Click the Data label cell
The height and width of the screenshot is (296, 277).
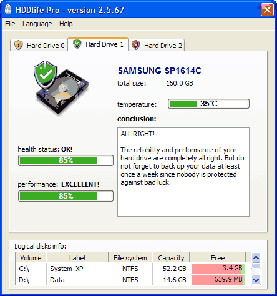[77, 280]
